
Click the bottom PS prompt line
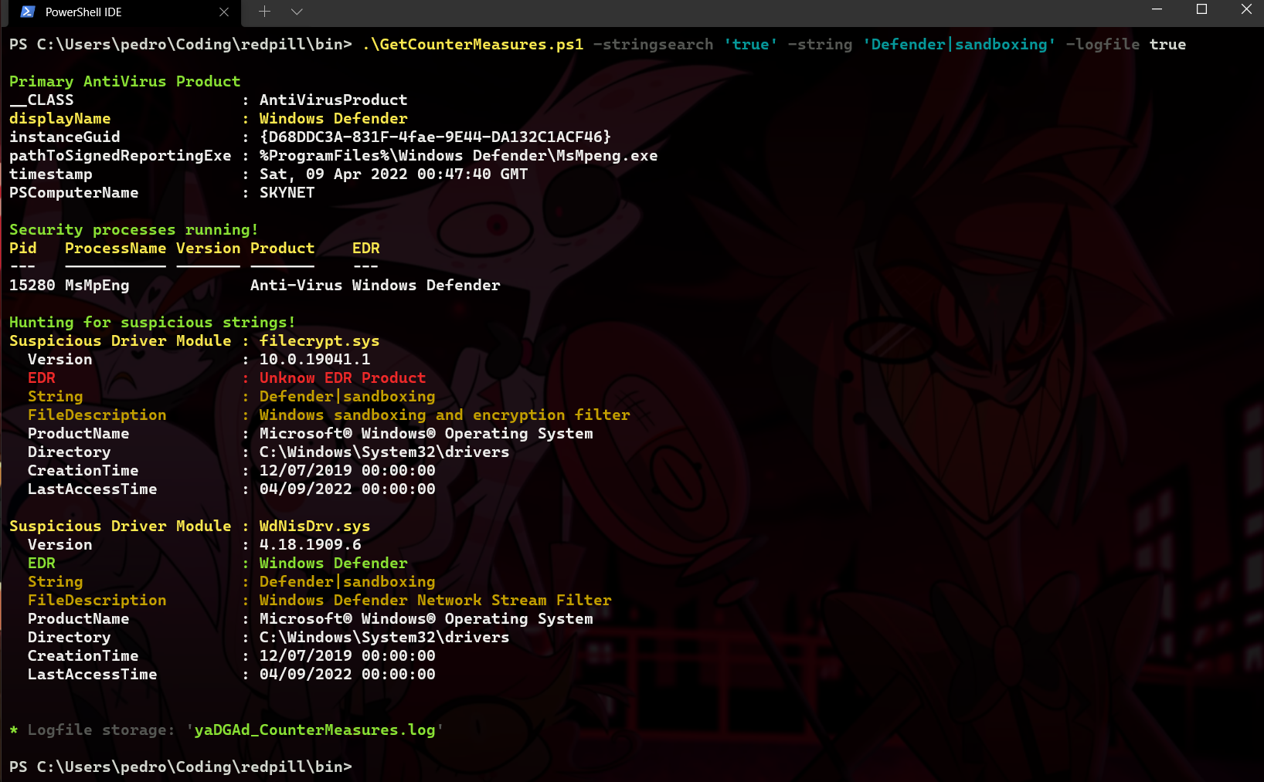(180, 767)
